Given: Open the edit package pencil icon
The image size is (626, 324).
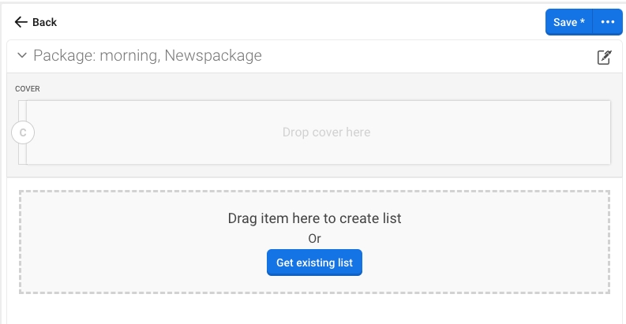Looking at the screenshot, I should tap(604, 57).
